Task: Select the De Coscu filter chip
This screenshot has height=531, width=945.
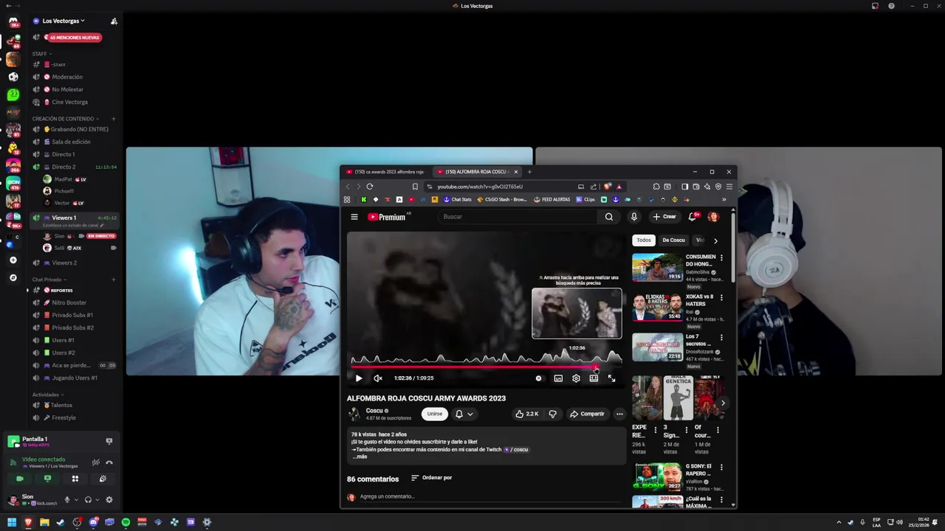Action: point(673,240)
